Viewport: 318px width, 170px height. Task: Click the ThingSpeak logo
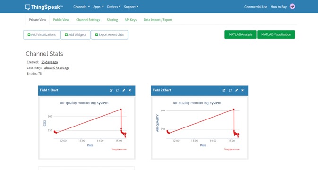tap(44, 7)
